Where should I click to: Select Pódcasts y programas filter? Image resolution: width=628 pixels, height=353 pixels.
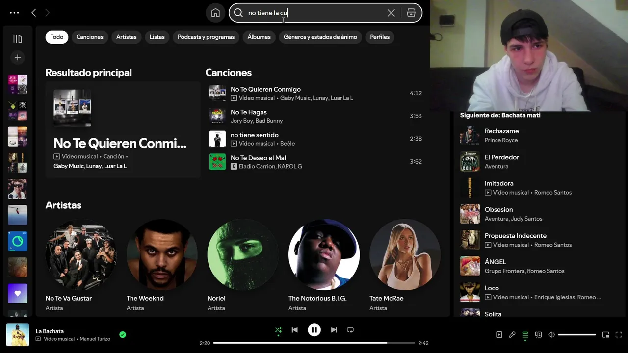pos(206,37)
